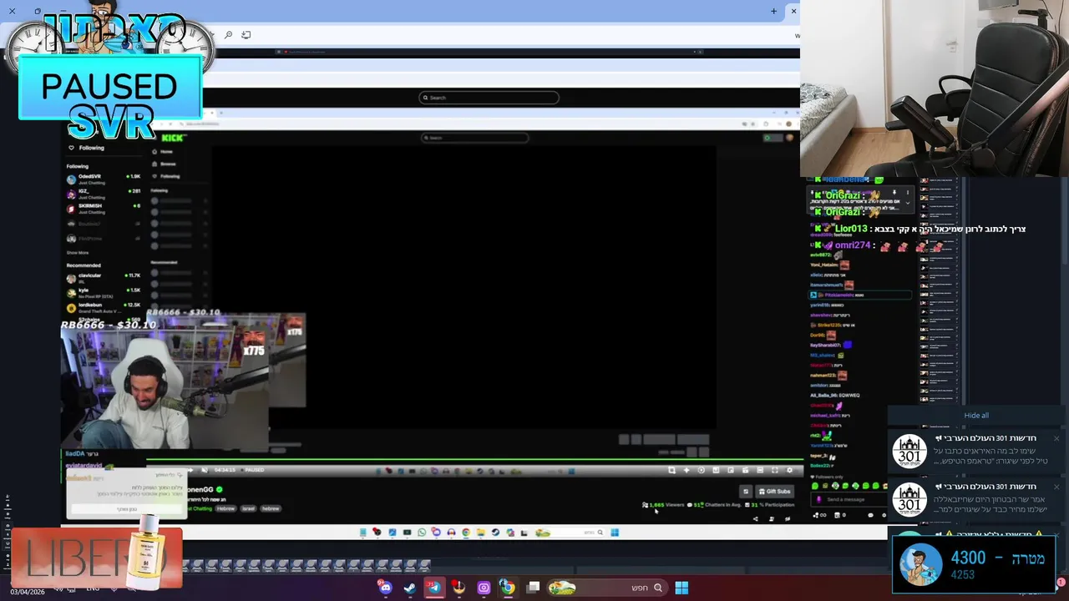Open the player settings gear icon
The width and height of the screenshot is (1069, 601).
pyautogui.click(x=789, y=470)
